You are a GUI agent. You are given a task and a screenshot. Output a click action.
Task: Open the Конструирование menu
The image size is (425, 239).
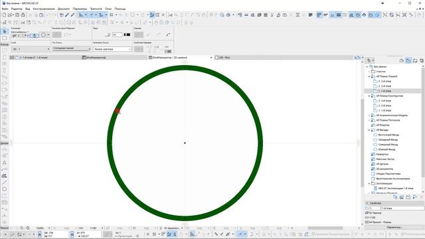pyautogui.click(x=44, y=9)
